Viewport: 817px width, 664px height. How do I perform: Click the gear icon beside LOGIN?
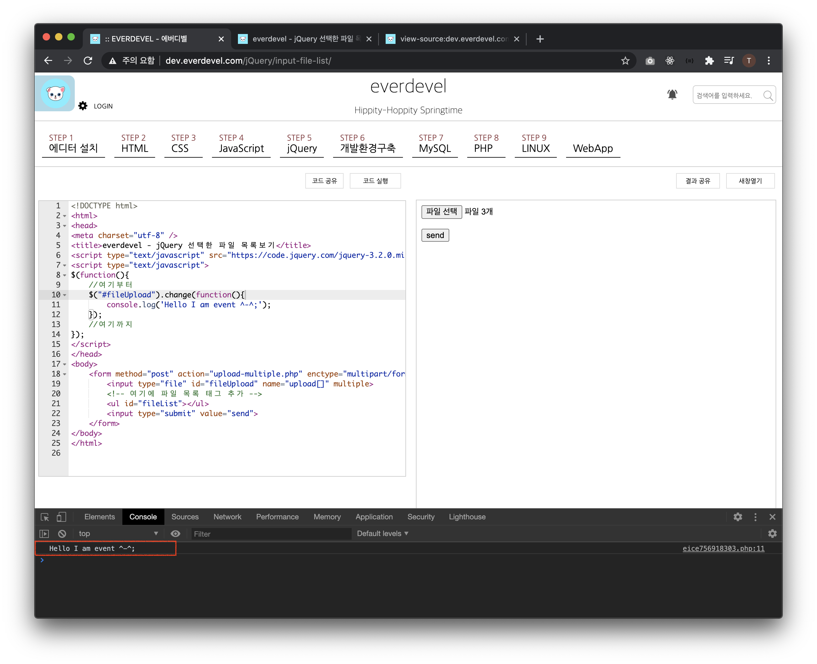pos(83,106)
